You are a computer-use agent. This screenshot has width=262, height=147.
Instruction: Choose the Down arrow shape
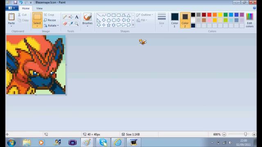pyautogui.click(x=99, y=25)
